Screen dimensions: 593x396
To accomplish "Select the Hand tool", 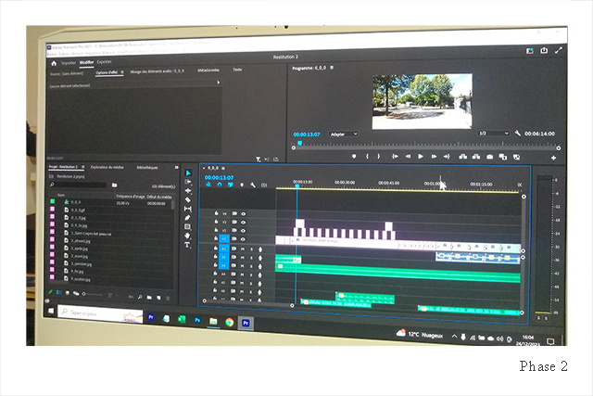I will click(188, 236).
